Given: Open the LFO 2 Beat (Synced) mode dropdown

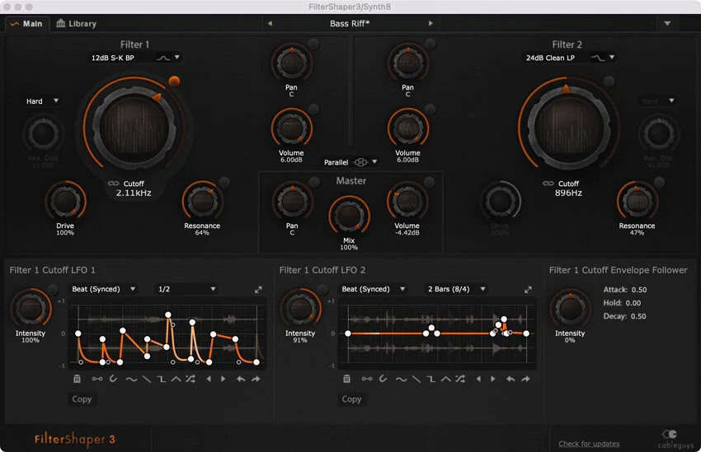Looking at the screenshot, I should 374,289.
